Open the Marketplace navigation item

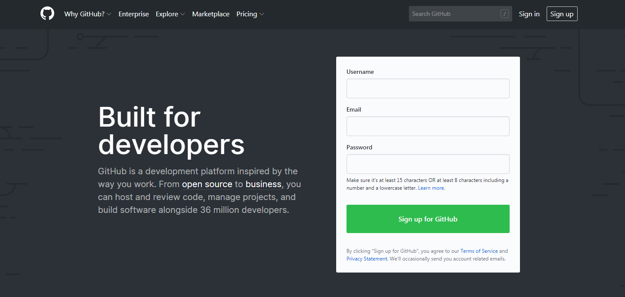(x=211, y=14)
